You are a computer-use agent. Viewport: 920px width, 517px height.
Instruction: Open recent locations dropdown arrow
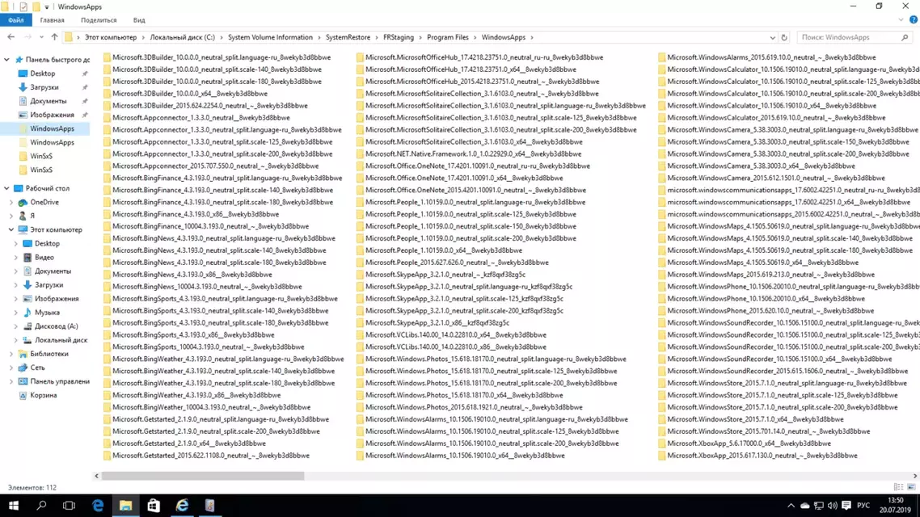[x=41, y=37]
